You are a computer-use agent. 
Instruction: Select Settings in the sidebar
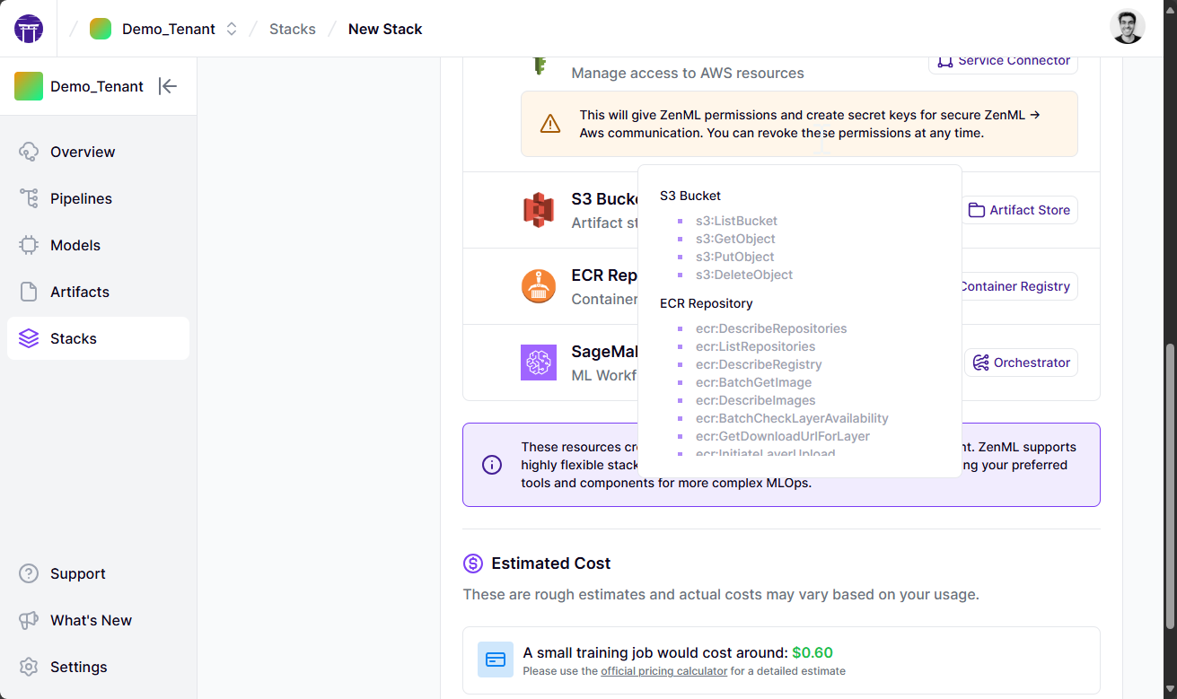click(x=28, y=667)
